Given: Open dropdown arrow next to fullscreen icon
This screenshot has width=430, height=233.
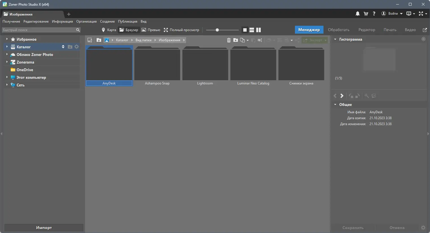Looking at the screenshot, I should click(426, 14).
